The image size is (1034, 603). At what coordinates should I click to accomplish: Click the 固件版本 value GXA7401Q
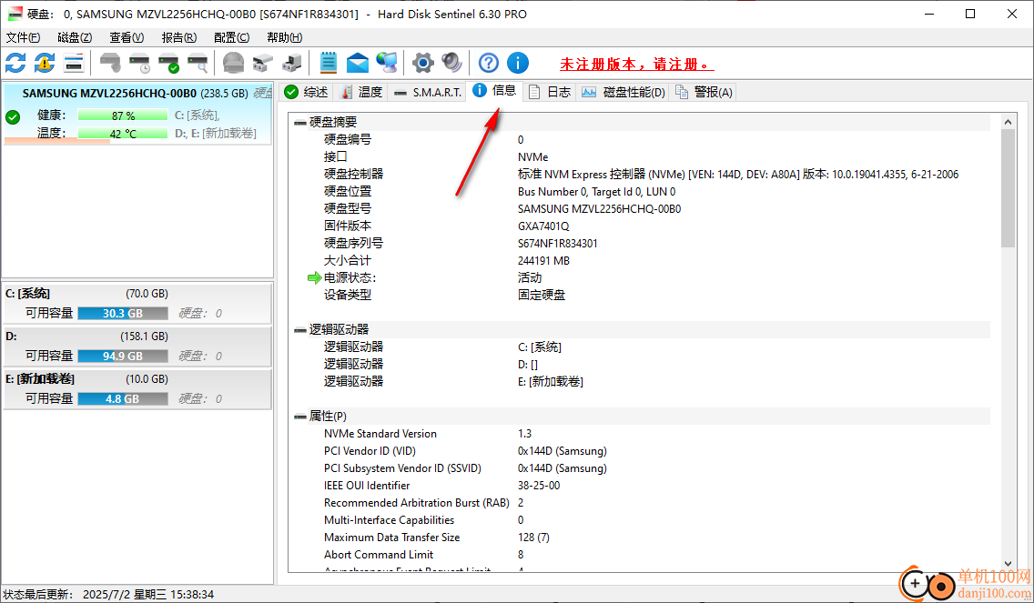click(x=543, y=226)
